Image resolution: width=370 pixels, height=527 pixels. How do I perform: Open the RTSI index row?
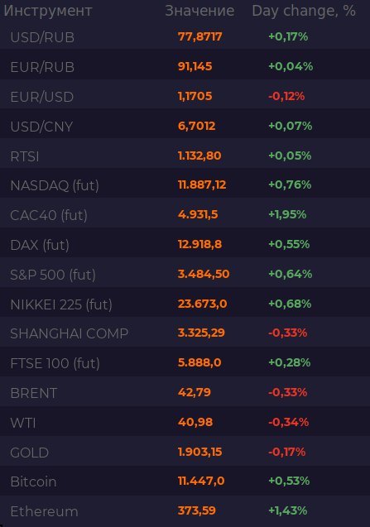pos(185,156)
